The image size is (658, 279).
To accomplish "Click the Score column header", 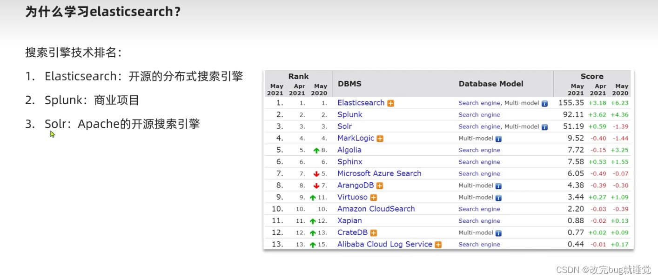I will pyautogui.click(x=592, y=76).
